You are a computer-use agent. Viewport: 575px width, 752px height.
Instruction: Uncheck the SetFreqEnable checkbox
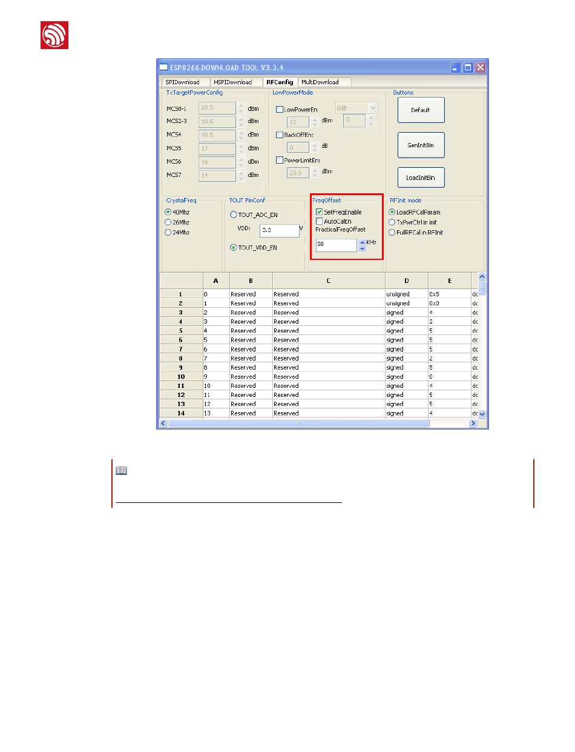coord(320,212)
